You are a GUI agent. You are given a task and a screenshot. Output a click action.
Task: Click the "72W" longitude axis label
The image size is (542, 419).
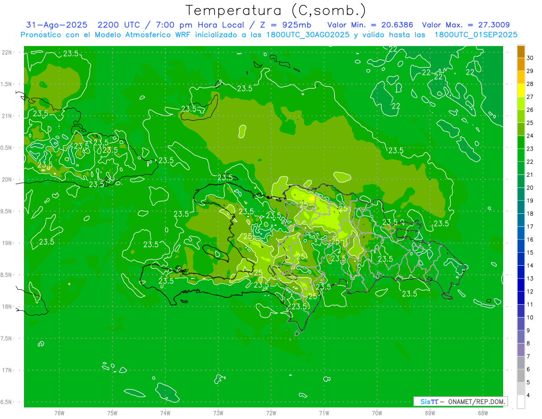pos(271,413)
